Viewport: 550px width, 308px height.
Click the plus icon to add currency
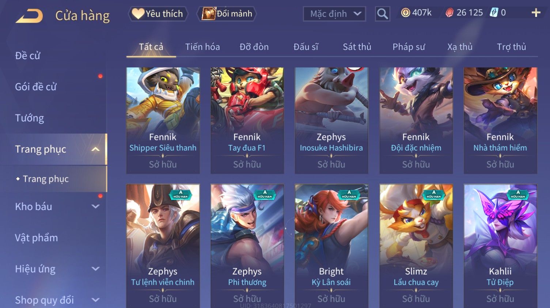[x=536, y=13]
